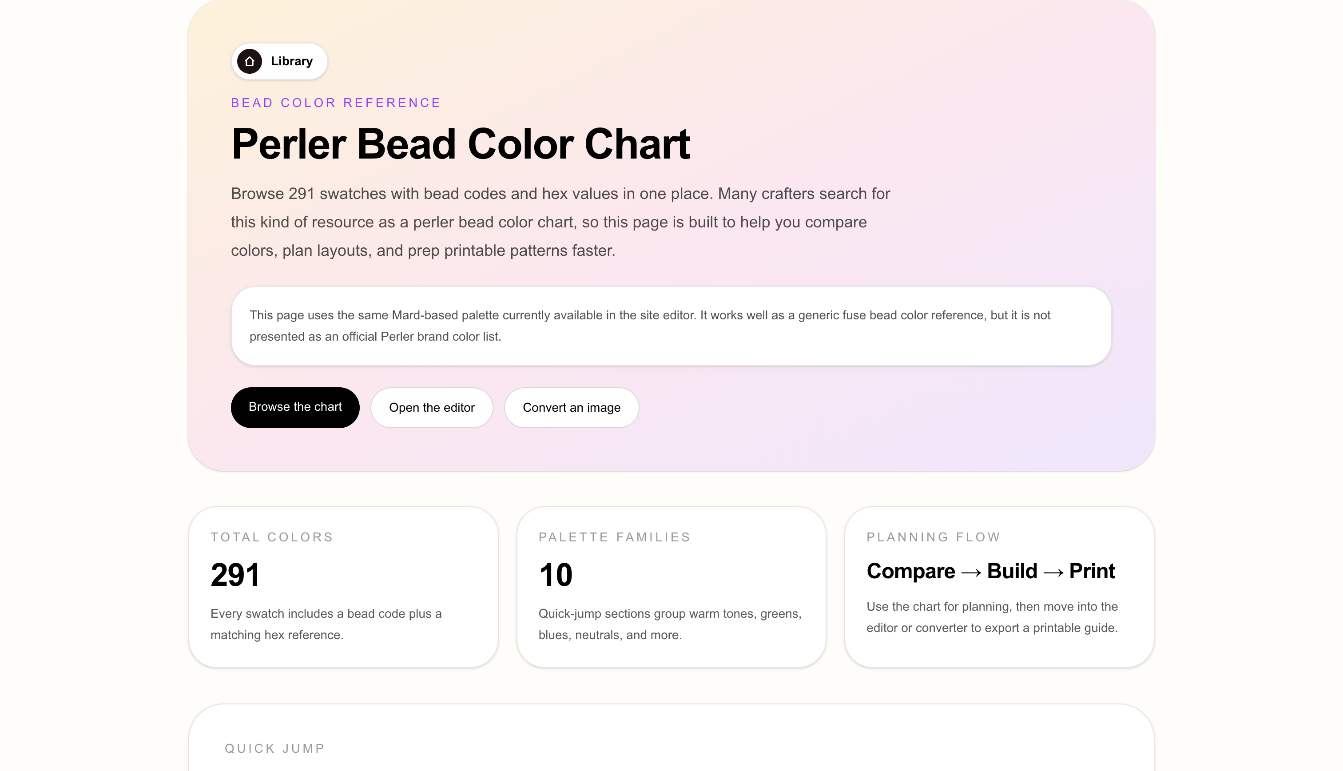Select the PALETTE FAMILIES card label
Viewport: 1343px width, 771px height.
(x=615, y=537)
